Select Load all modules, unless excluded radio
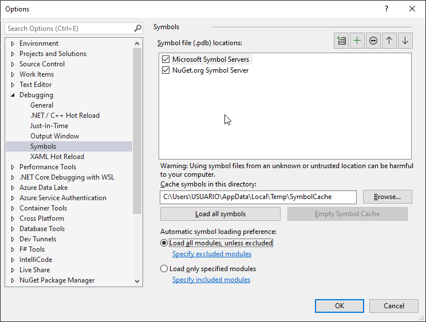This screenshot has height=322, width=426. coord(164,243)
